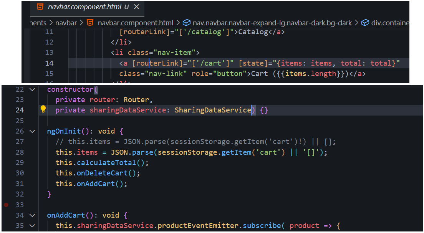Select the navbar.component.html editor tab
This screenshot has height=233, width=424.
(83, 7)
